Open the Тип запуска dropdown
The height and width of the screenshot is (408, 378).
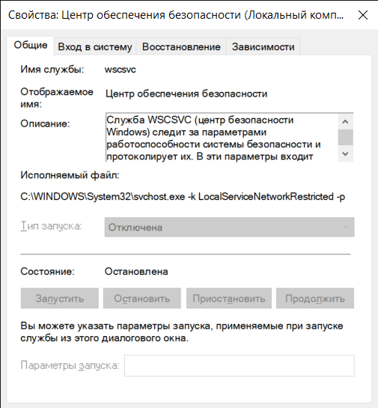[230, 227]
